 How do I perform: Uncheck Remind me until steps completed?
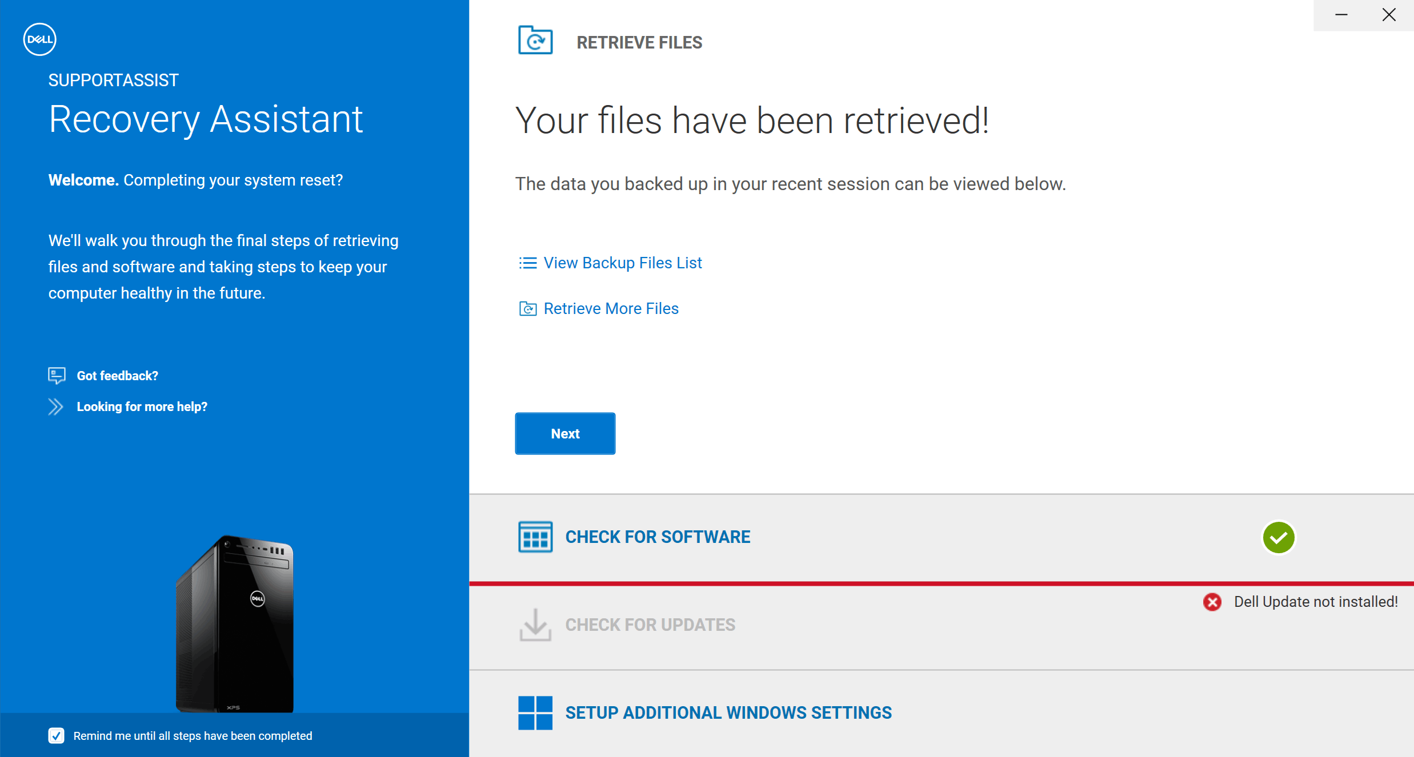click(x=56, y=735)
